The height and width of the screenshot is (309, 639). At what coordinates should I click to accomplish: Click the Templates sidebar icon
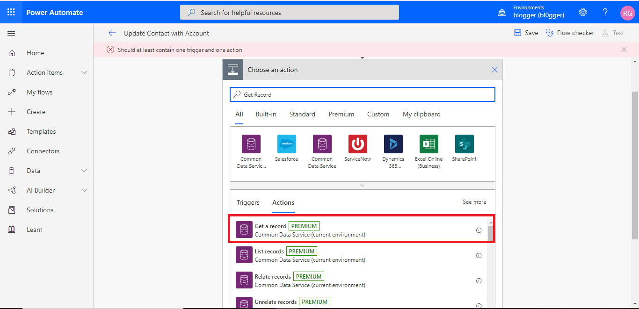click(x=12, y=131)
